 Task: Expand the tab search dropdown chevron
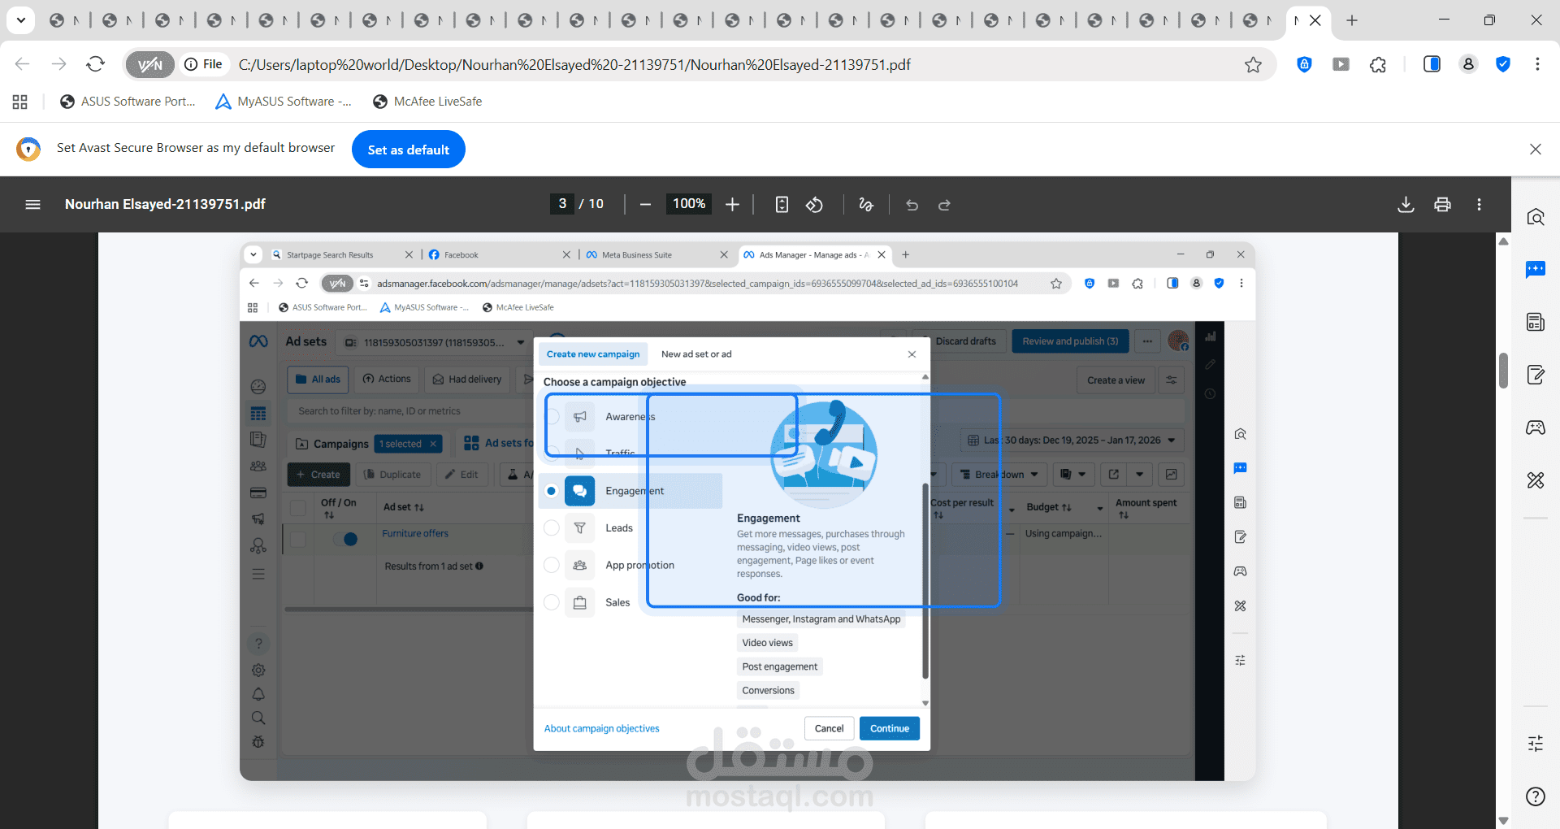point(21,20)
